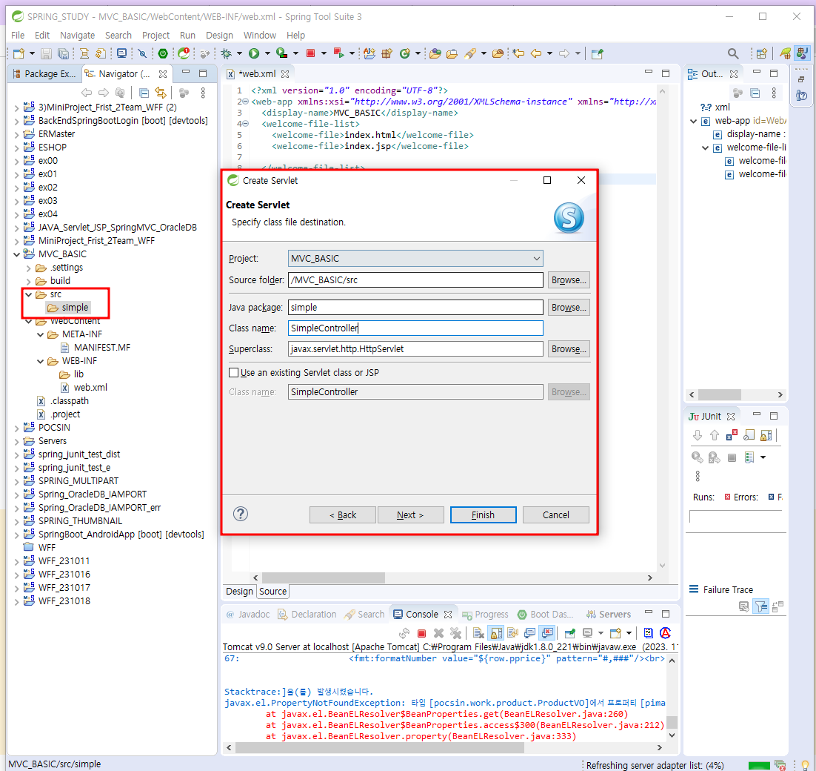Click help question mark in Create Servlet dialog

pyautogui.click(x=241, y=514)
